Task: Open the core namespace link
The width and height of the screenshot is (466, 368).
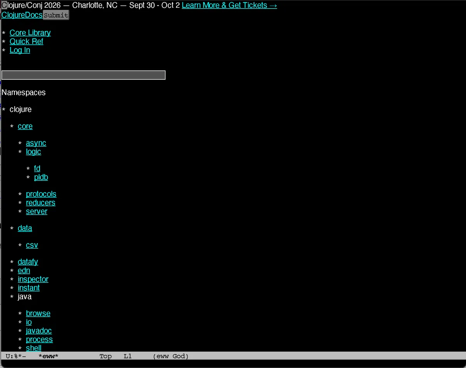Action: pos(25,126)
